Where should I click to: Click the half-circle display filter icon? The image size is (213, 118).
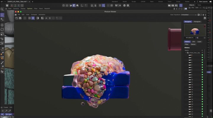pos(38,18)
